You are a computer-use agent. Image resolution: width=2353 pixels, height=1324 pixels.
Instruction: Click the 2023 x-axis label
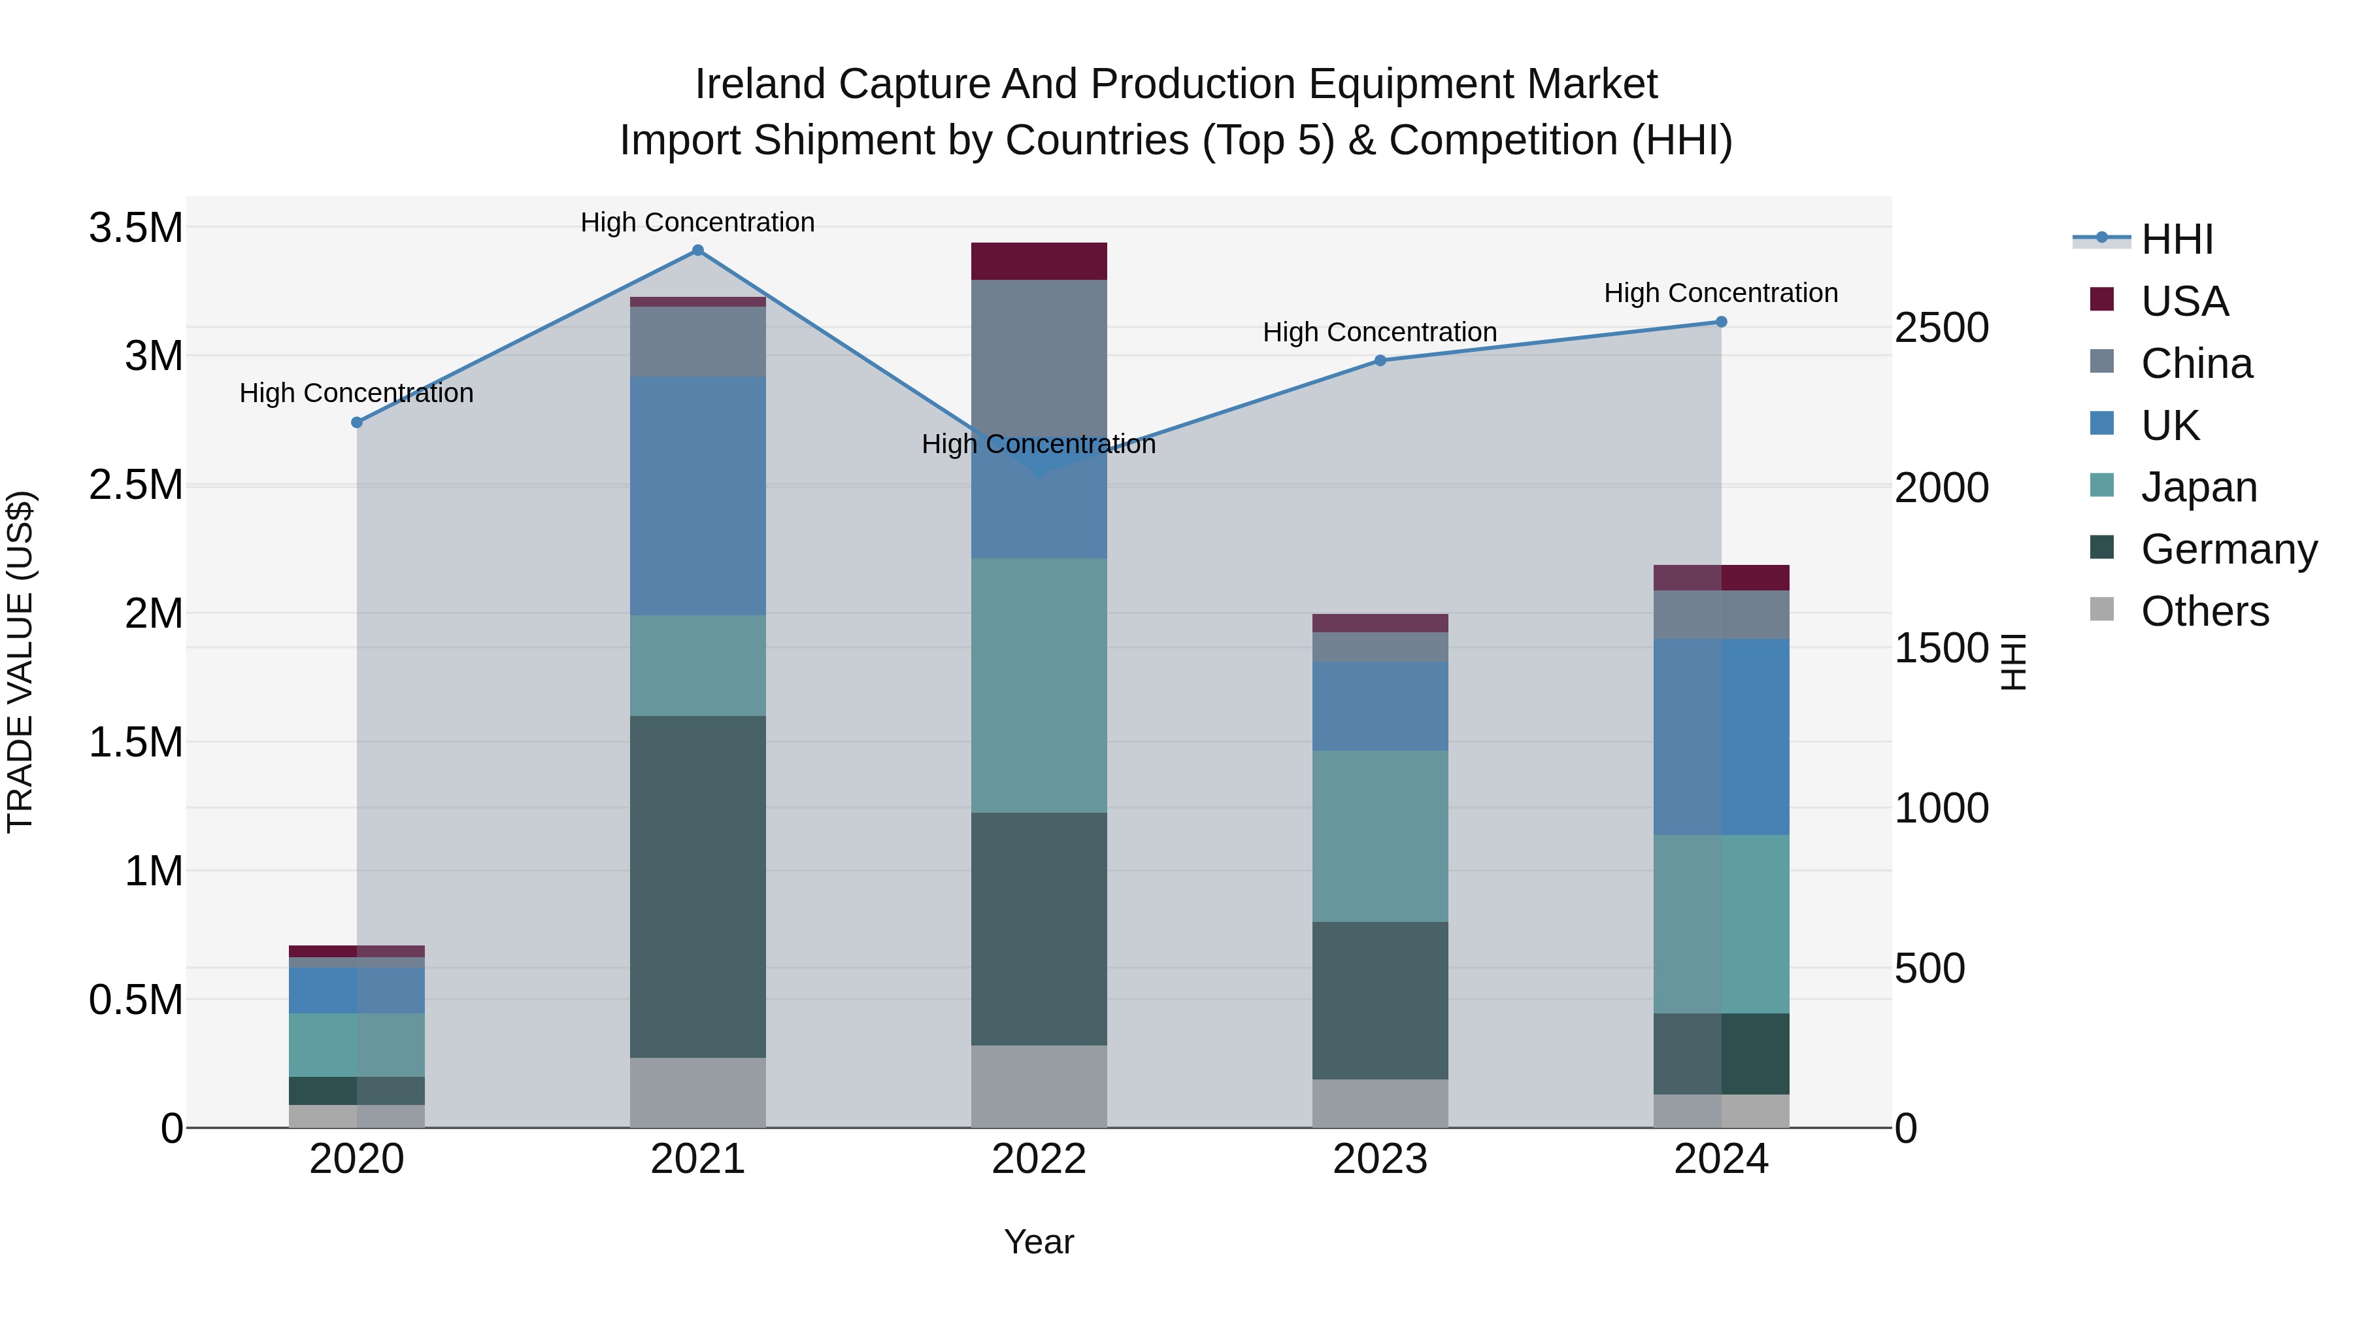[1380, 1159]
